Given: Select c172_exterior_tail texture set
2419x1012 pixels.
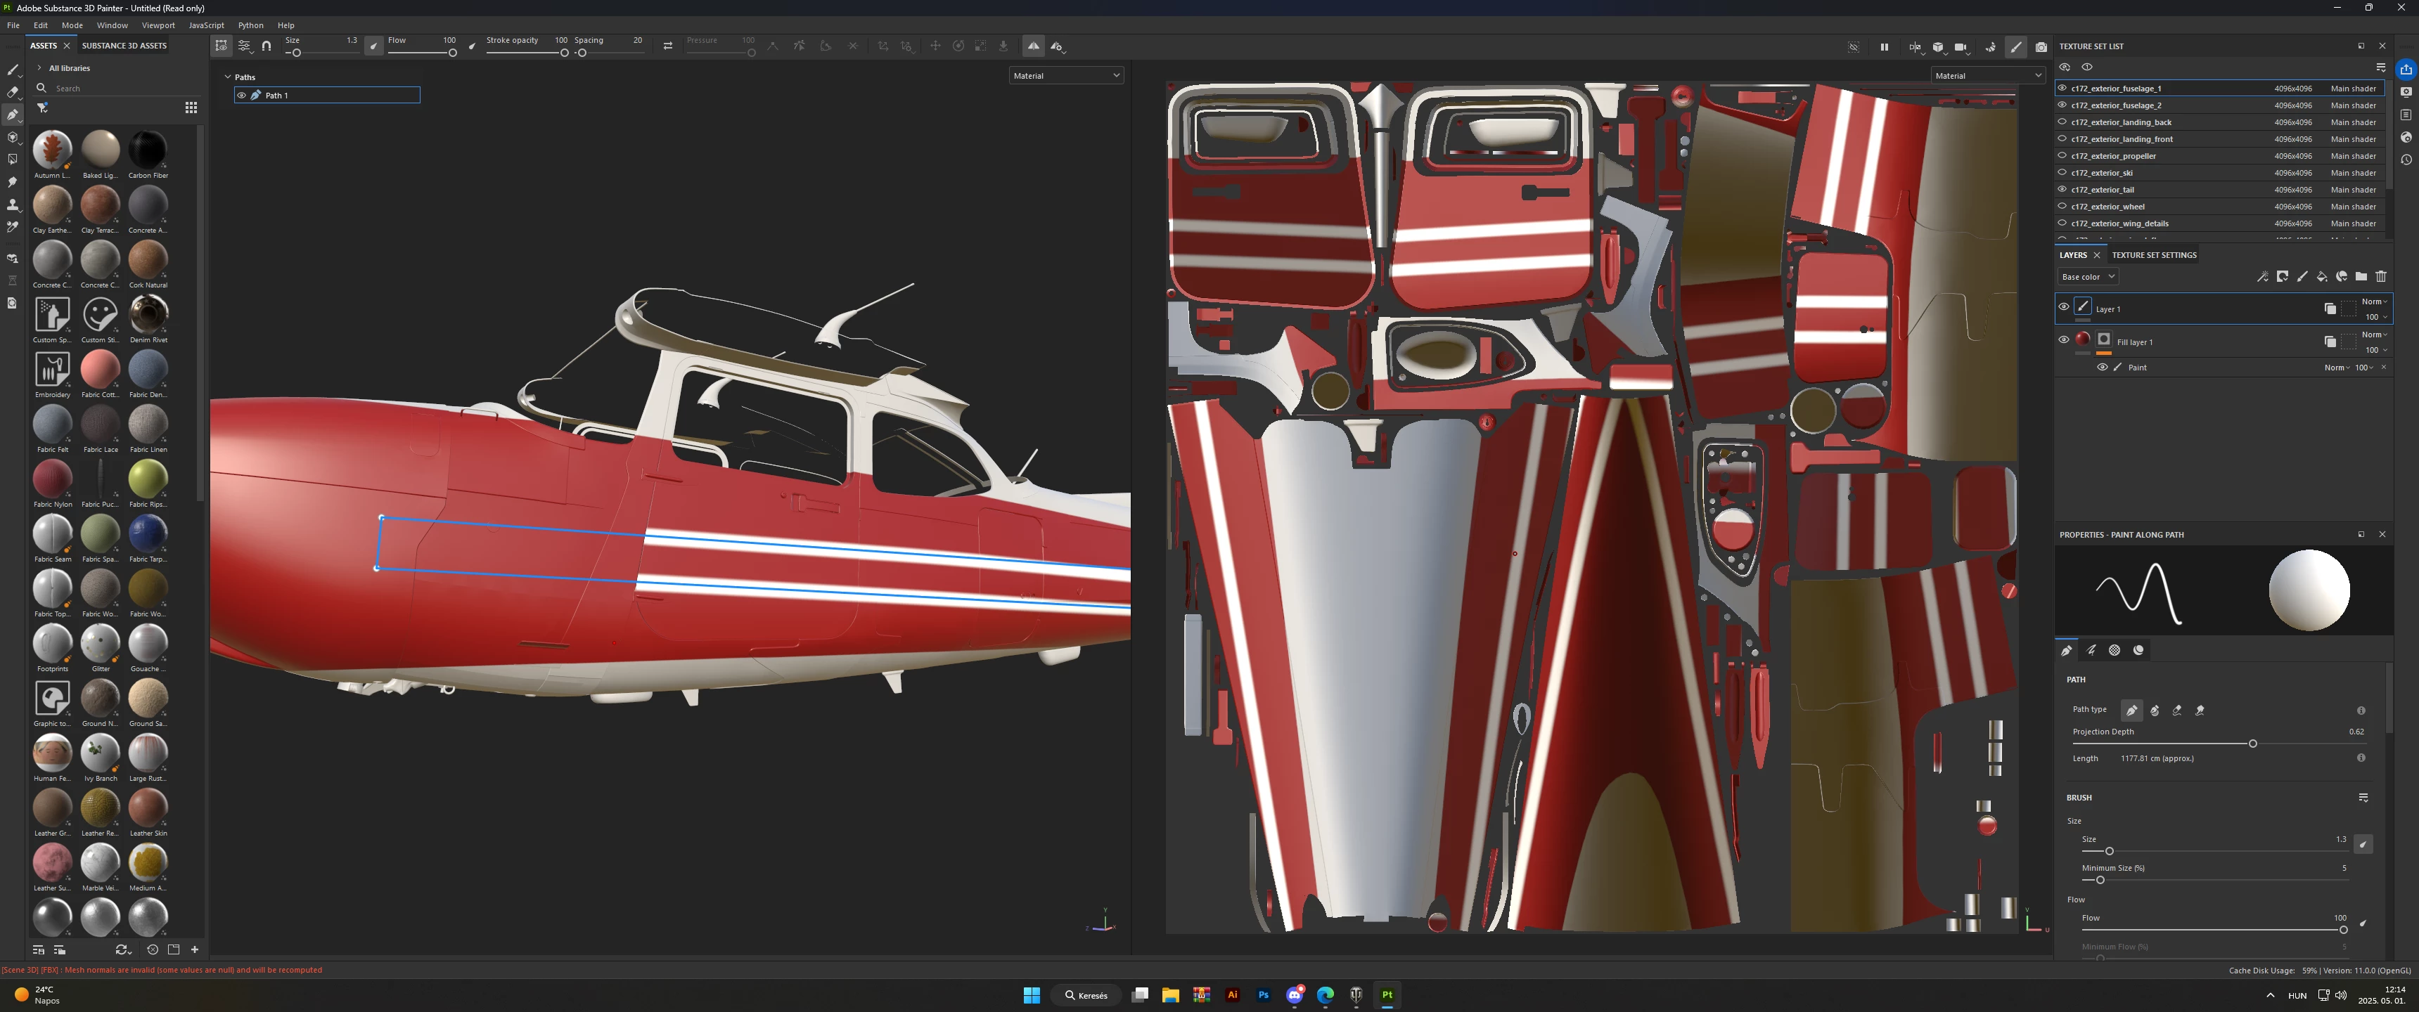Looking at the screenshot, I should coord(2103,190).
